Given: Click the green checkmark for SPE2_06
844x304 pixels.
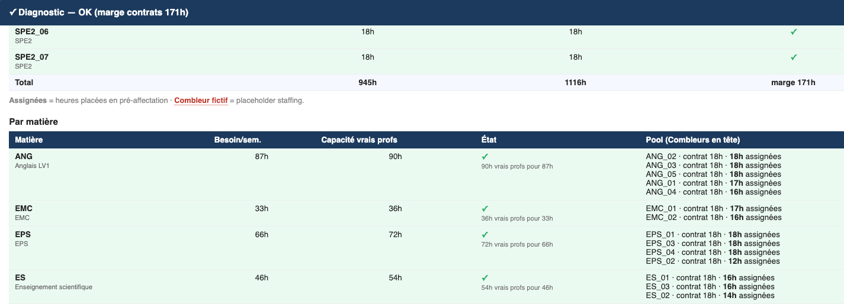Looking at the screenshot, I should tap(794, 32).
